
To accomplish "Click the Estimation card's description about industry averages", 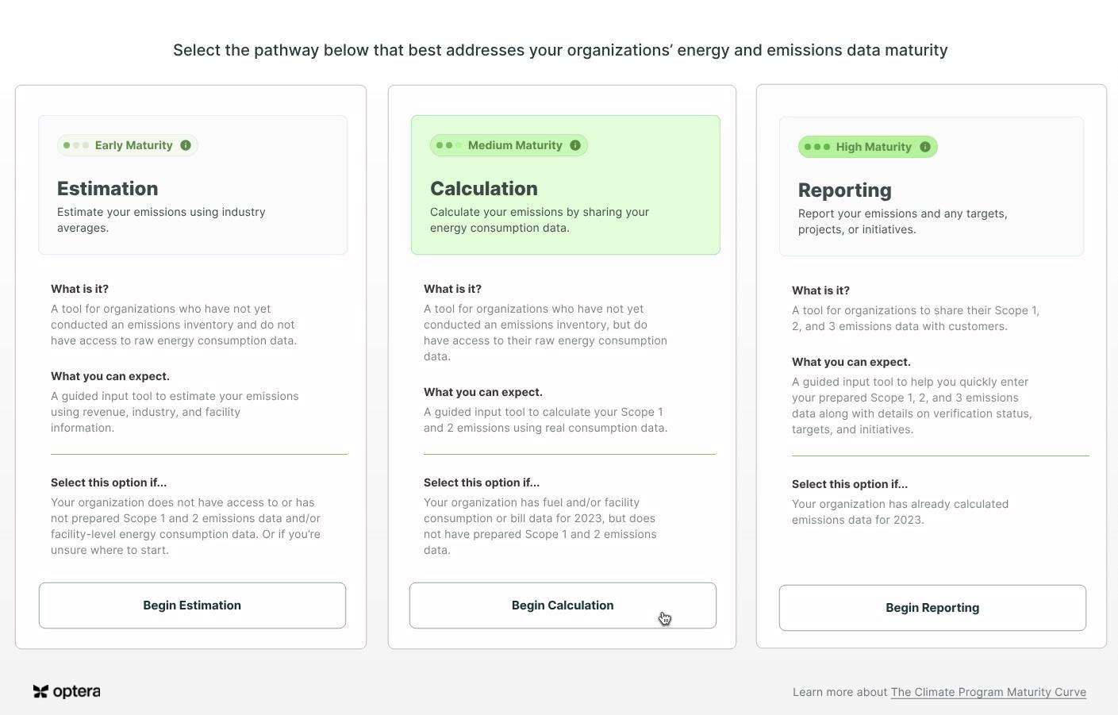I will point(161,220).
